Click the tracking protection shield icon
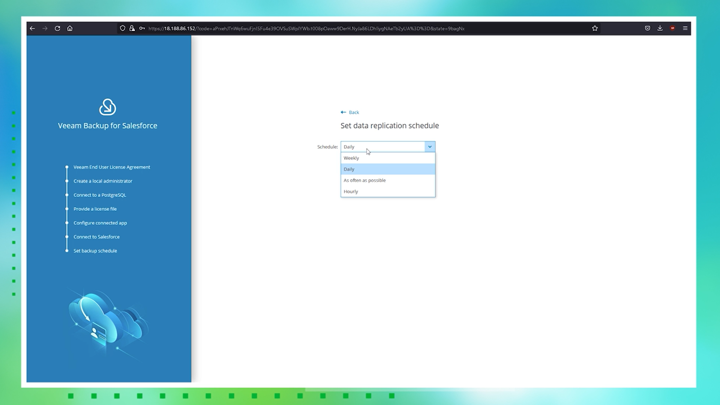 pos(123,28)
